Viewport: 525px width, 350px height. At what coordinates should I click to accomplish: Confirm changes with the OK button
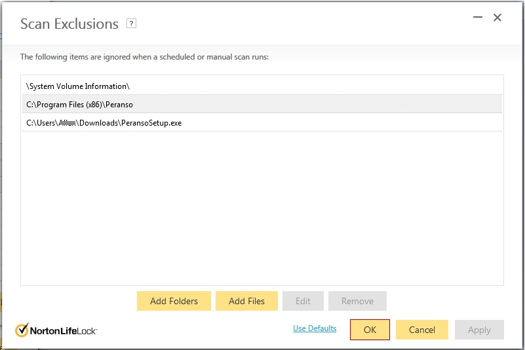(370, 330)
